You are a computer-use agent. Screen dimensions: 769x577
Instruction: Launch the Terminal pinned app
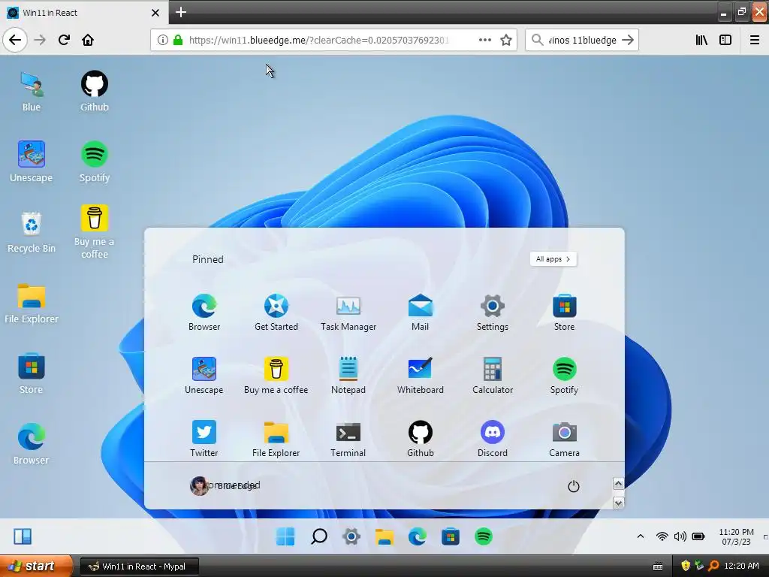pos(348,439)
